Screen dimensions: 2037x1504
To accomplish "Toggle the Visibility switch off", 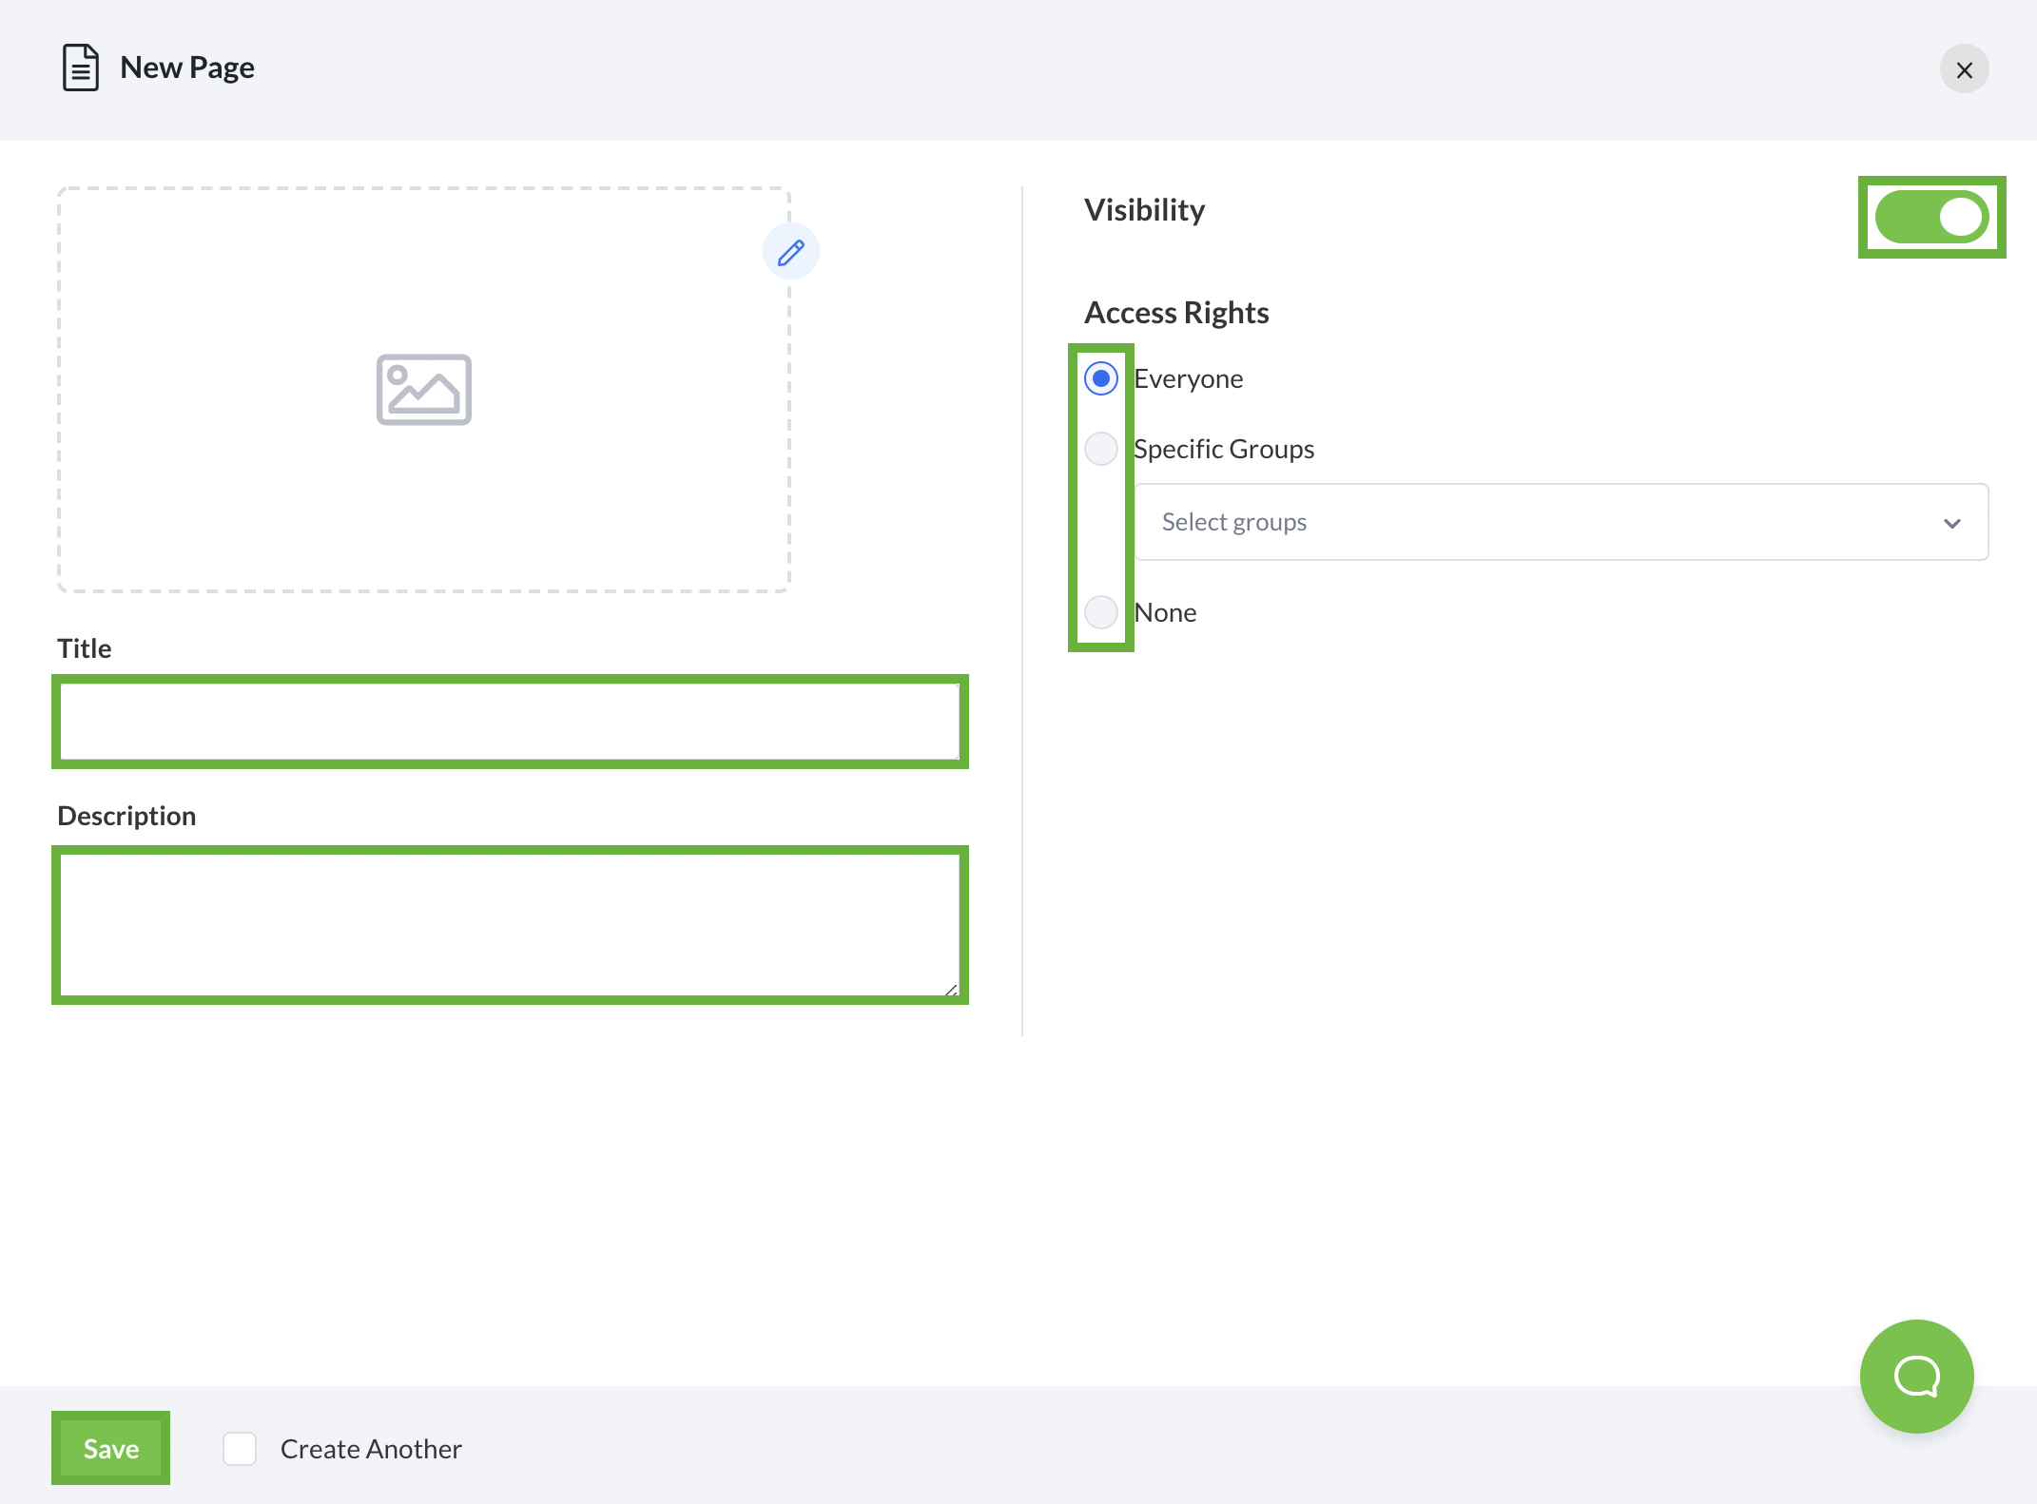I will [1930, 217].
